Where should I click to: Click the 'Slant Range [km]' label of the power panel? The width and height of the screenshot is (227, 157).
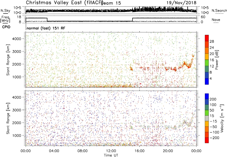click(x=8, y=60)
